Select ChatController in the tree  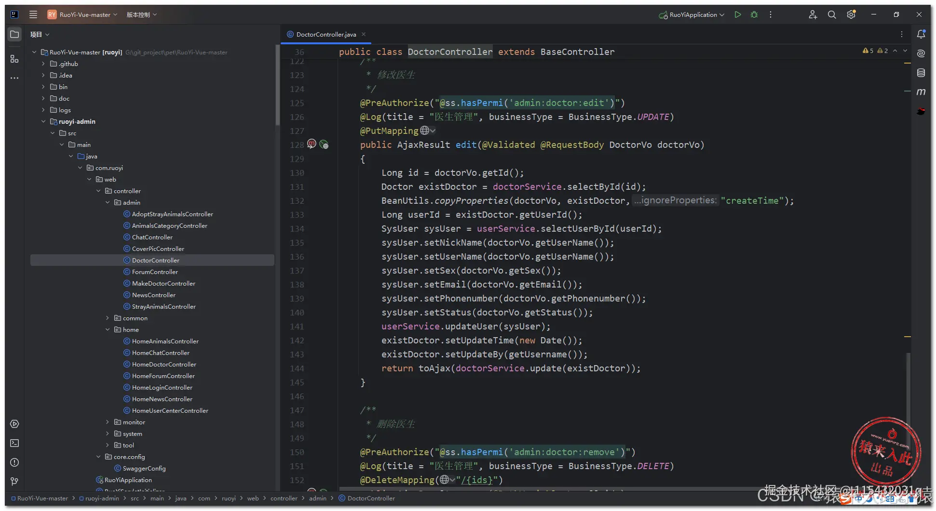point(152,237)
